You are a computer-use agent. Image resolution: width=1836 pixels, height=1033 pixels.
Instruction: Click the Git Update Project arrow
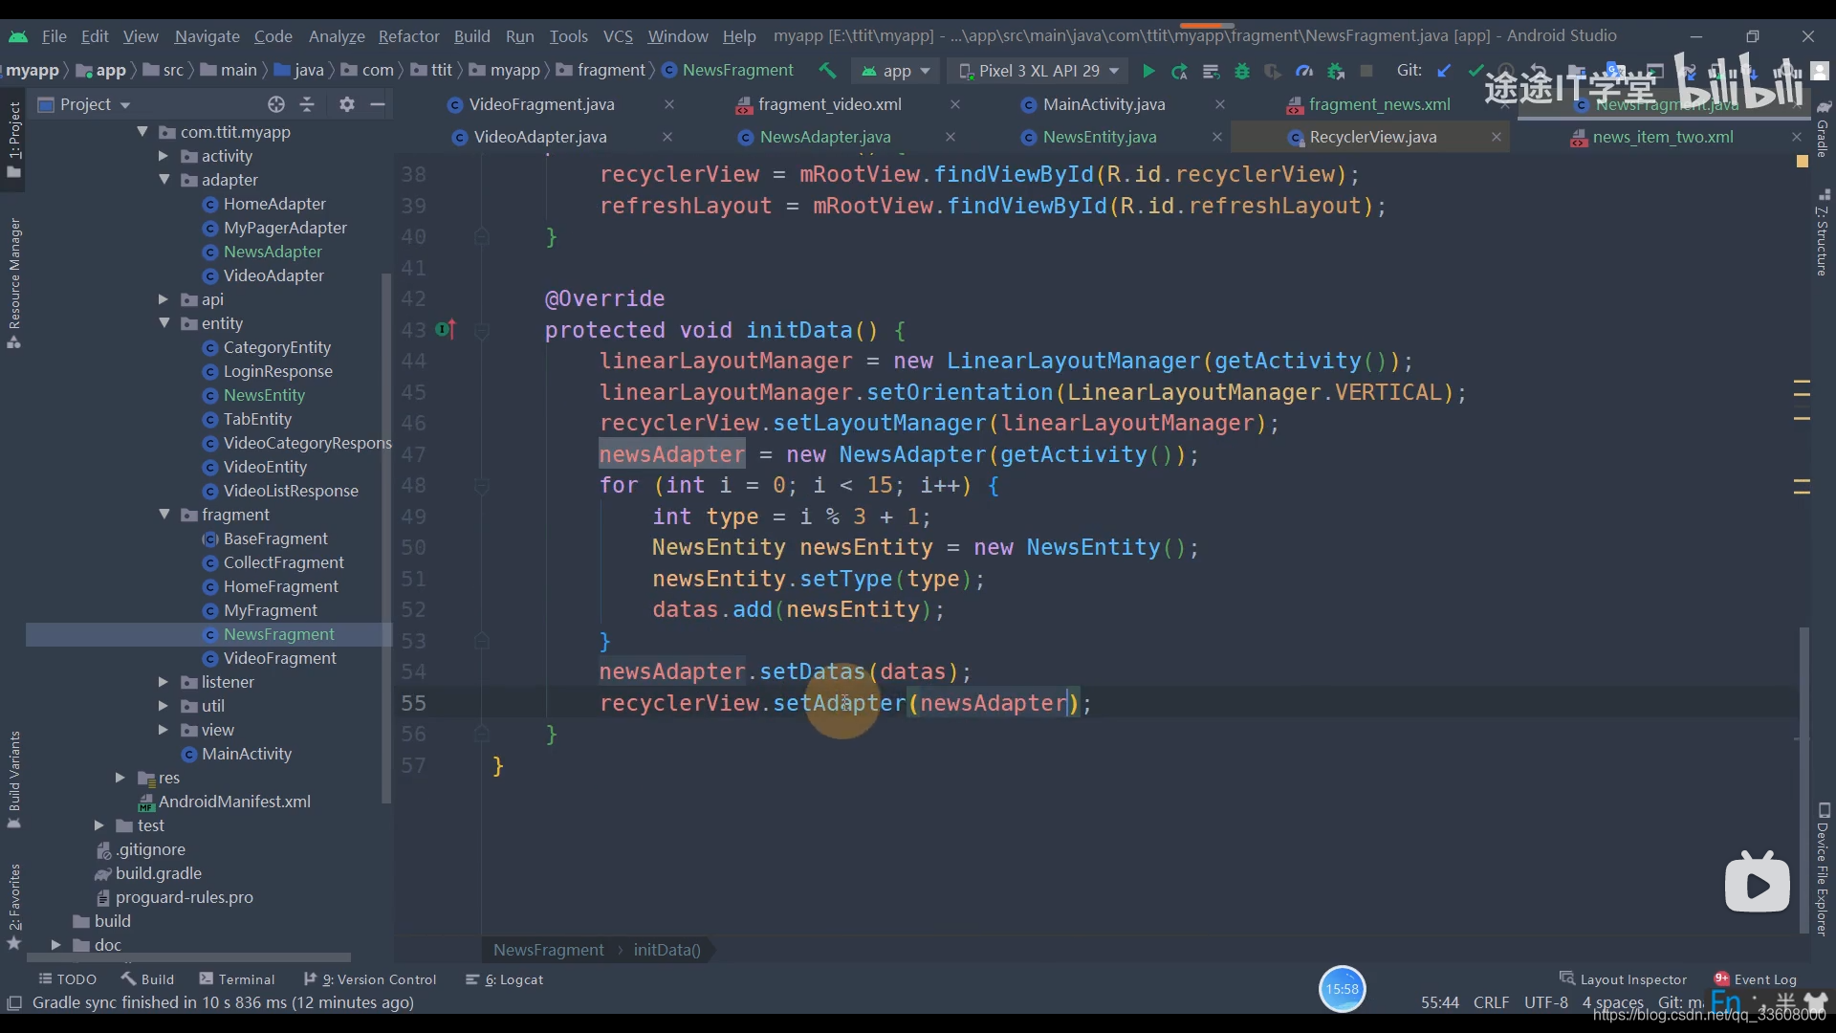1445,71
